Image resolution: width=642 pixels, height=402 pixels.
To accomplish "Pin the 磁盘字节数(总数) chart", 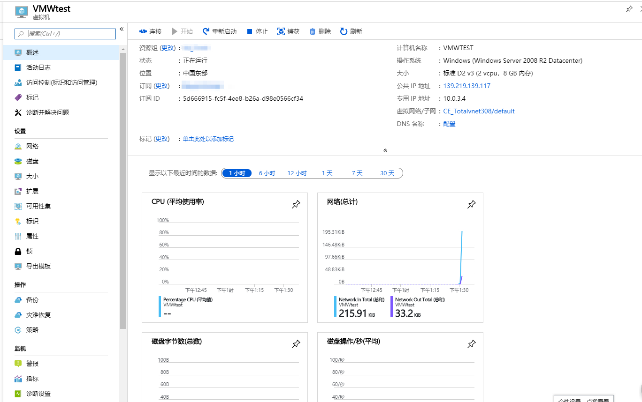I will tap(296, 344).
